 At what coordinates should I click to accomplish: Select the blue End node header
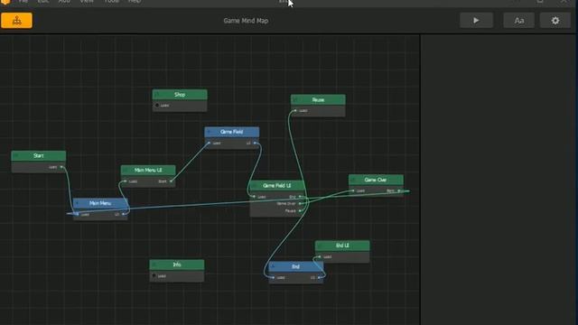(296, 266)
